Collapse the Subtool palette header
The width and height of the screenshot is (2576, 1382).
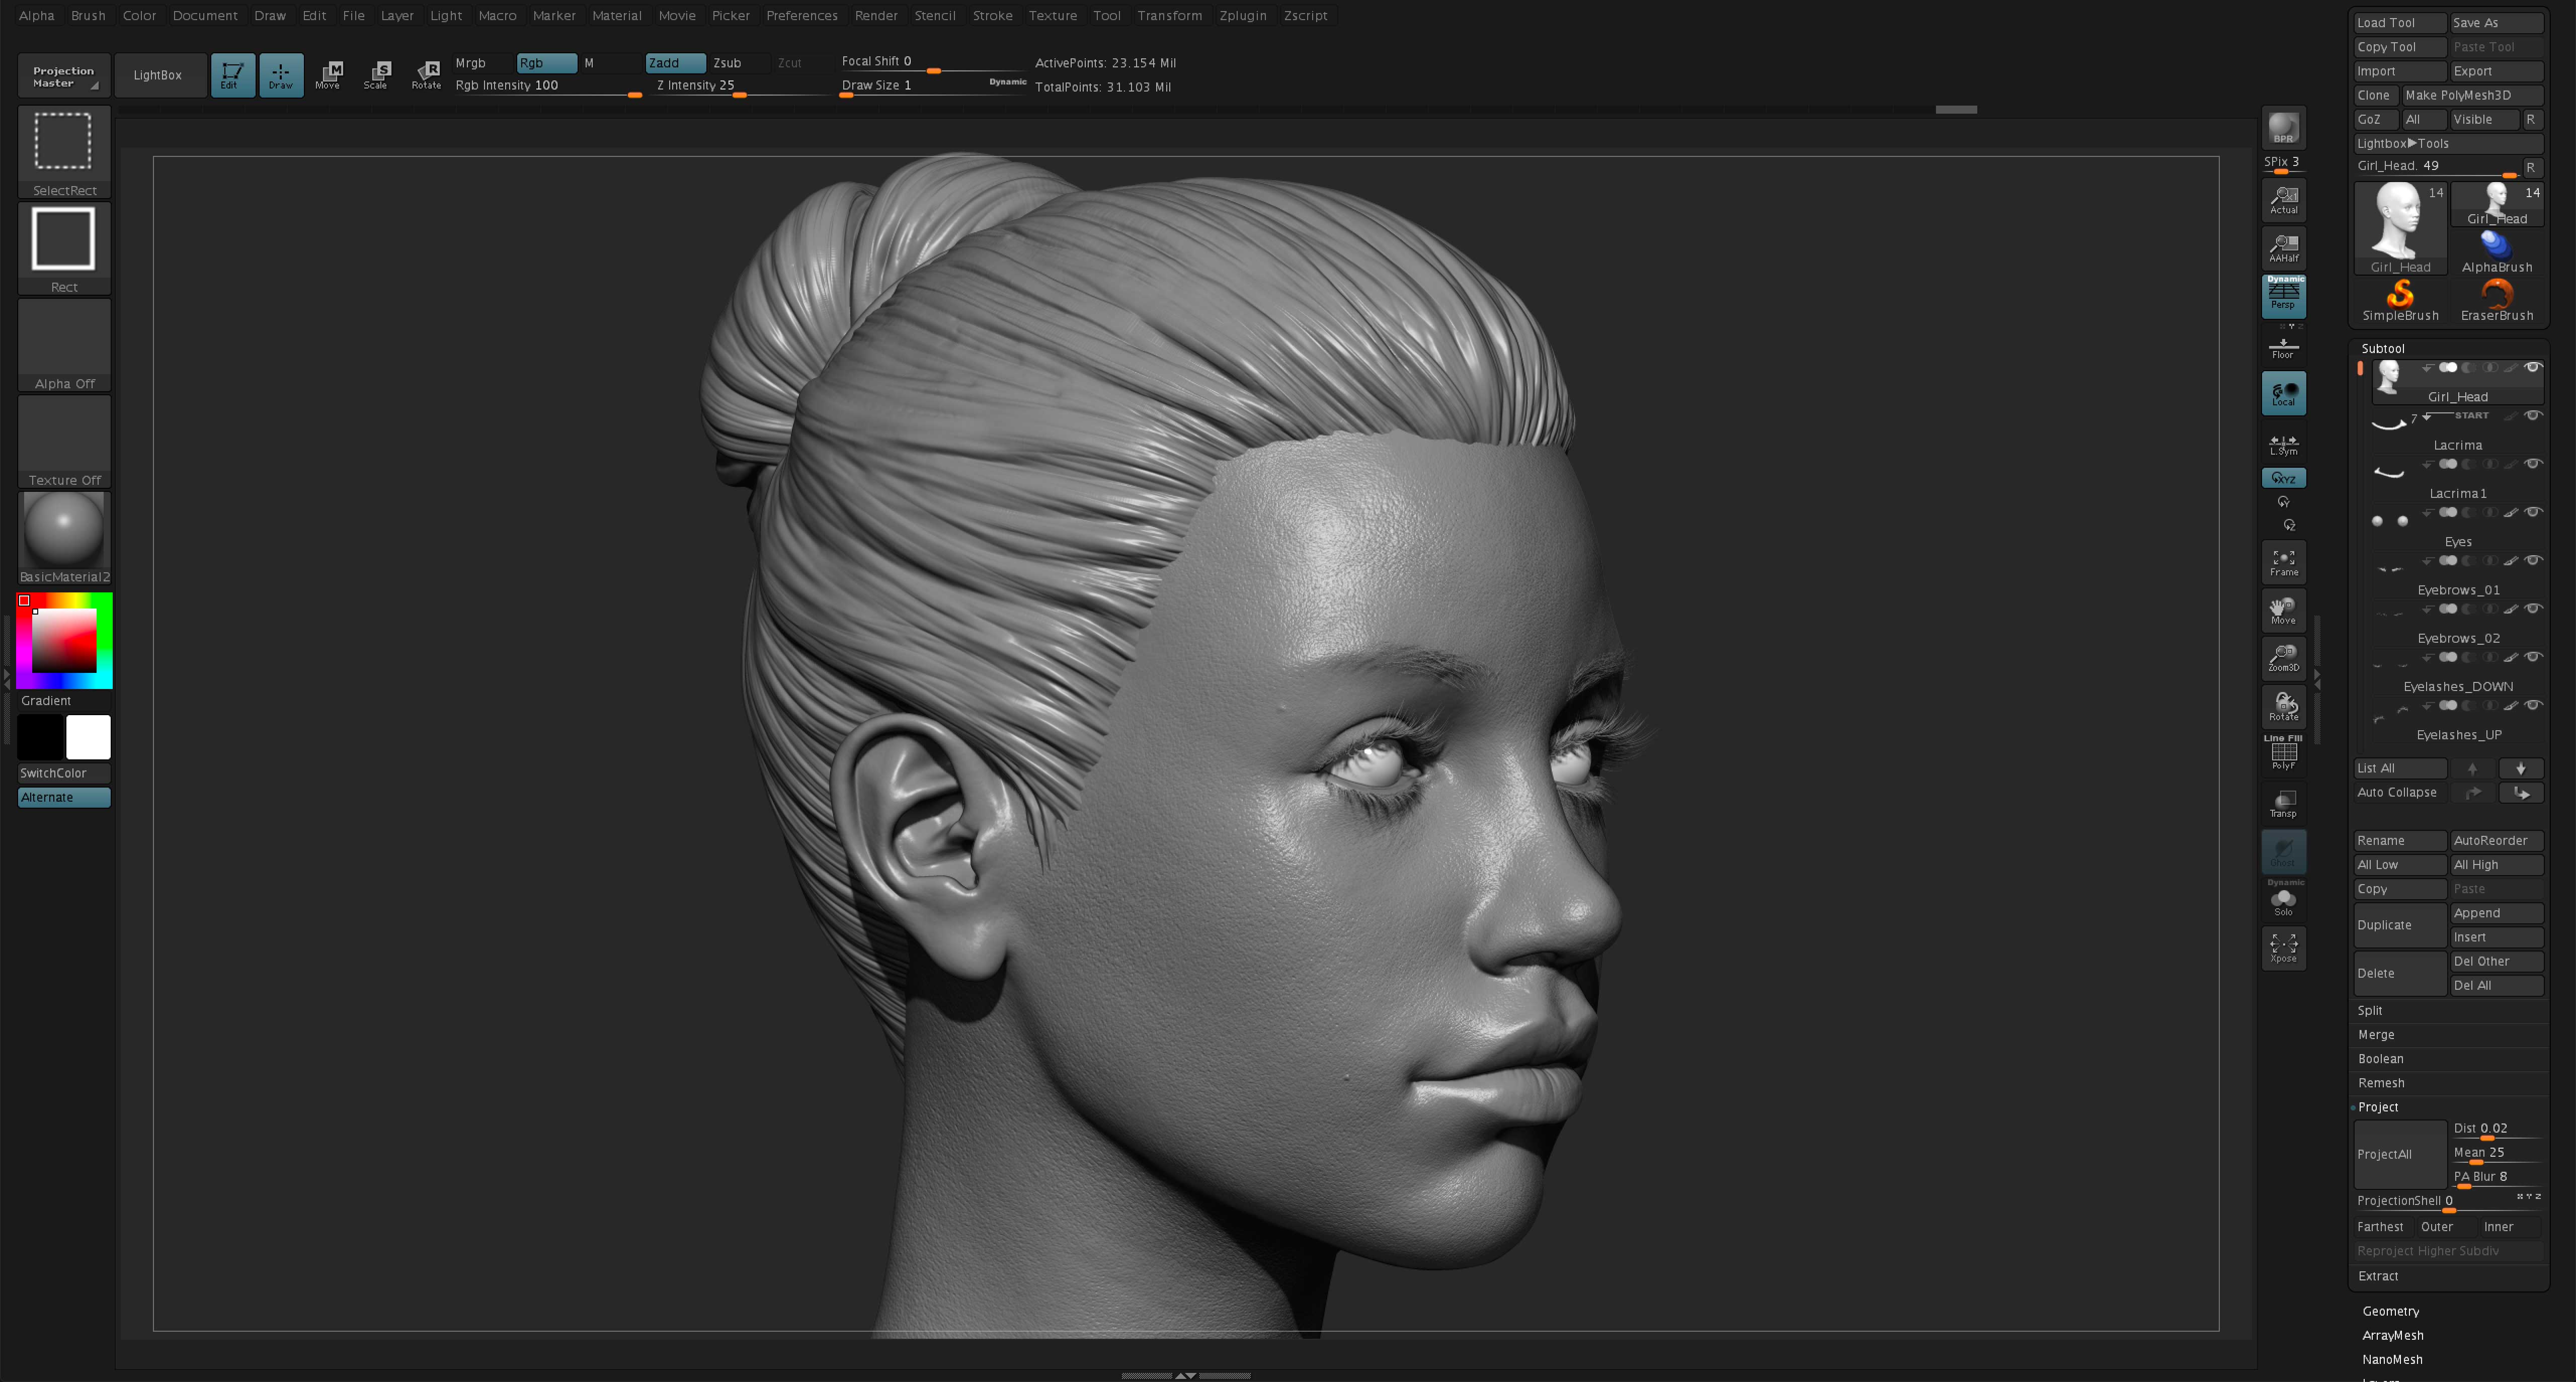(x=2383, y=349)
